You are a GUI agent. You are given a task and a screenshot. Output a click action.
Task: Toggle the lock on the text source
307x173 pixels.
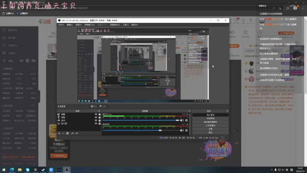pyautogui.click(x=99, y=117)
